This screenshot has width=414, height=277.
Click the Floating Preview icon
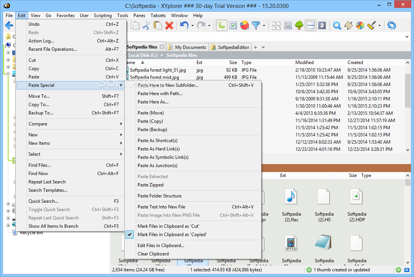pos(349,25)
